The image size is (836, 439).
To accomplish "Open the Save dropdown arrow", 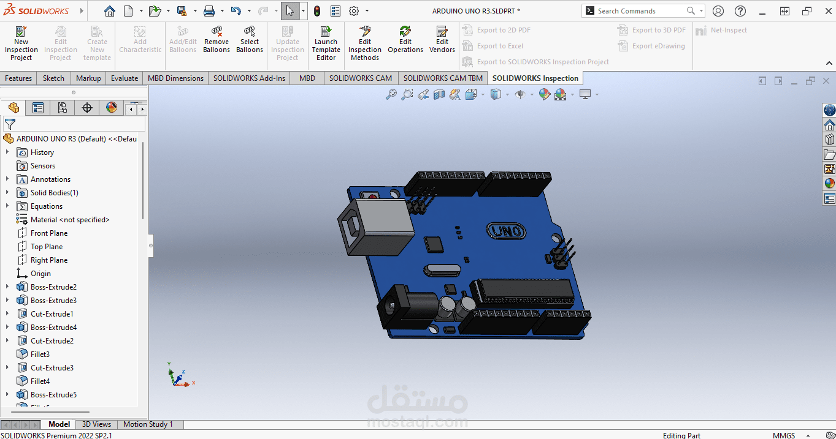I will (194, 11).
